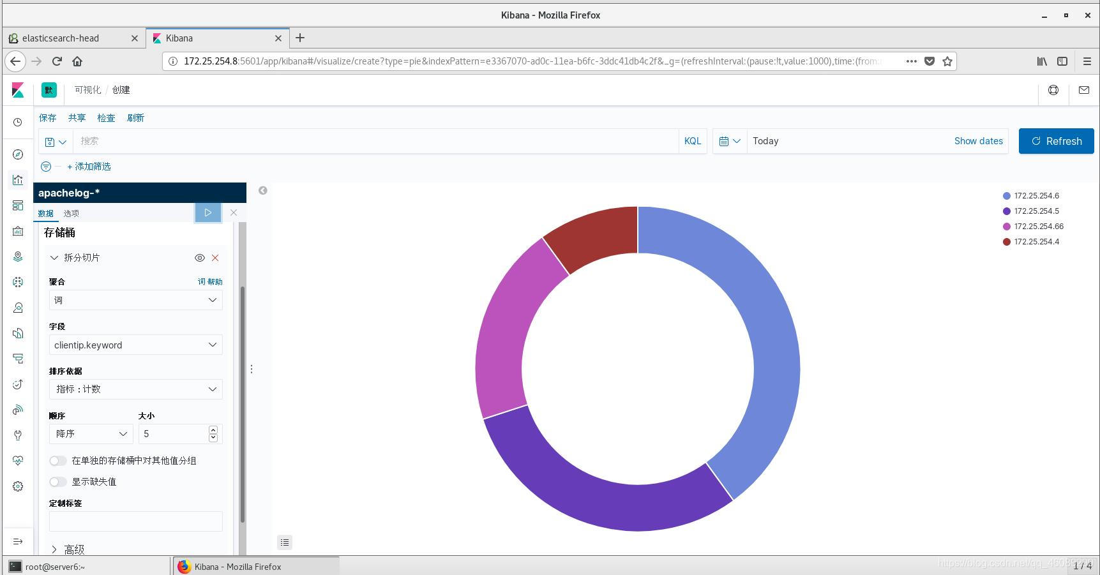Switch query language via KQL button
Image resolution: width=1100 pixels, height=575 pixels.
tap(693, 141)
